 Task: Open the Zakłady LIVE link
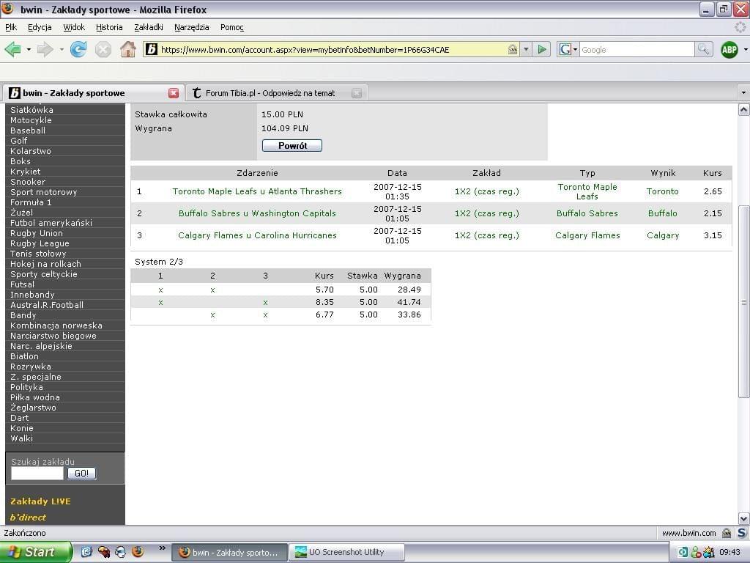(41, 501)
